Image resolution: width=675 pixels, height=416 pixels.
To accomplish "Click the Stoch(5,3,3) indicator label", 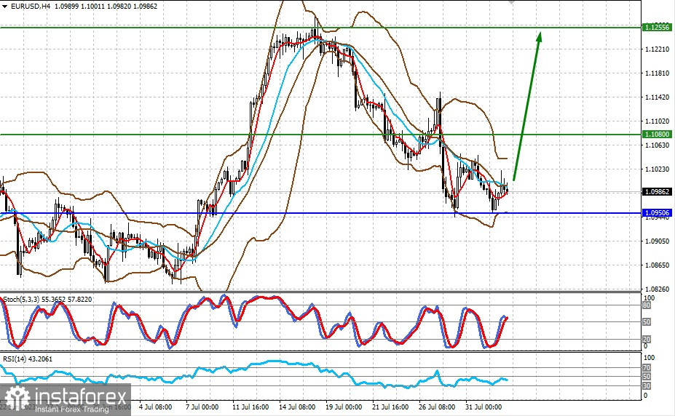I will pos(47,299).
